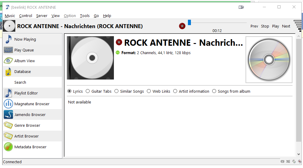303x168 pixels.
Task: Toggle repeat mode in status bar
Action: click(x=282, y=162)
